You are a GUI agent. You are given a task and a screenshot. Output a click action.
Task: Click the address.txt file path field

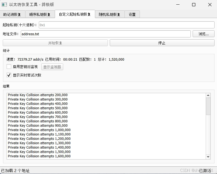point(106,34)
